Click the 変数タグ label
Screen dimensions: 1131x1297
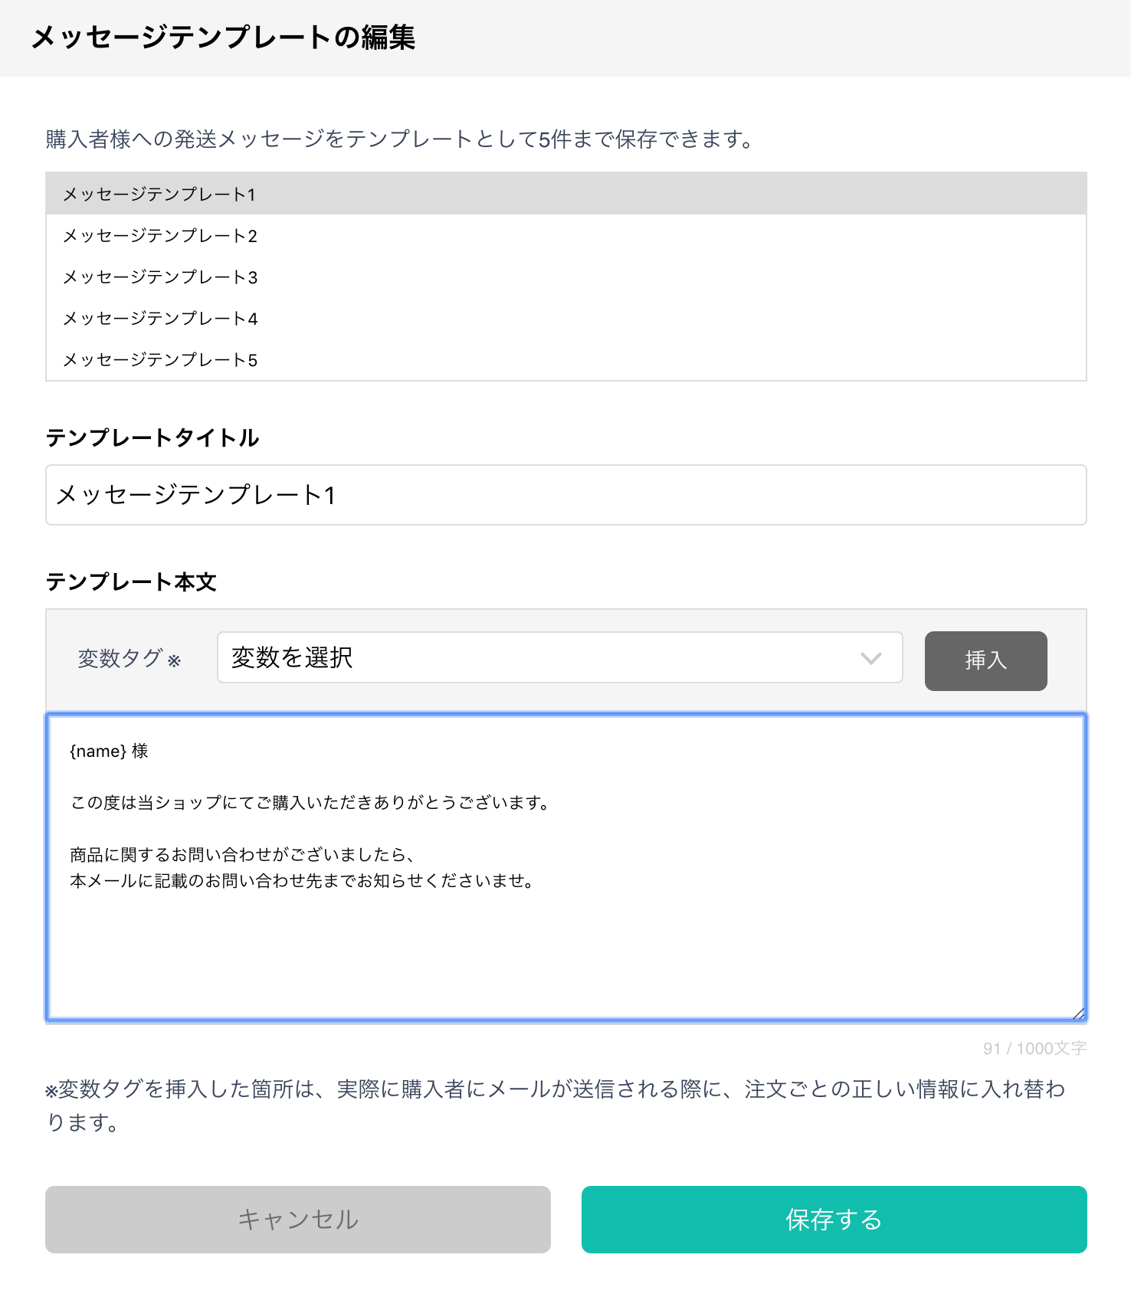120,658
